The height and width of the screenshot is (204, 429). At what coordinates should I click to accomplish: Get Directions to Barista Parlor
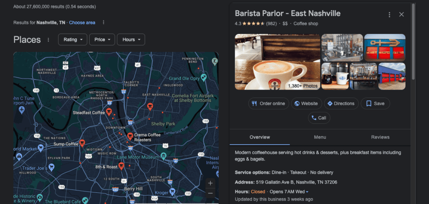[x=341, y=103]
